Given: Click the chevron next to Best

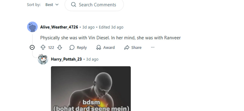Looking at the screenshot, I should (57, 5).
